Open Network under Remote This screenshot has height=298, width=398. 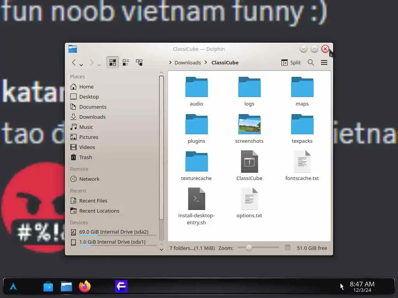pyautogui.click(x=114, y=179)
